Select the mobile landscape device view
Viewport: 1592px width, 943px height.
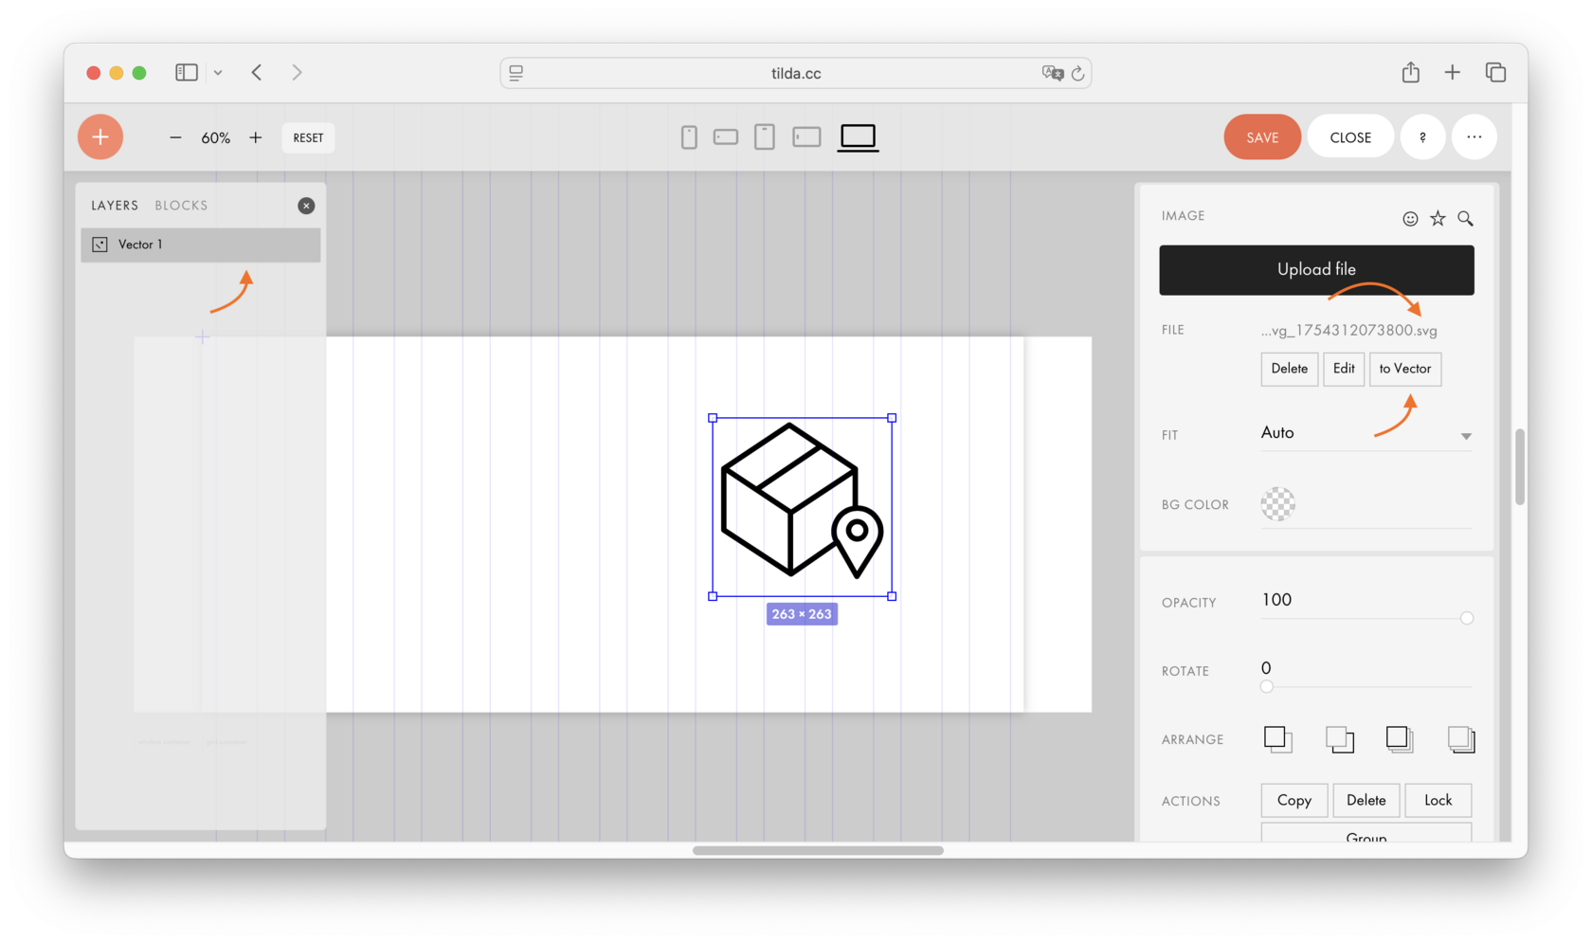[726, 137]
